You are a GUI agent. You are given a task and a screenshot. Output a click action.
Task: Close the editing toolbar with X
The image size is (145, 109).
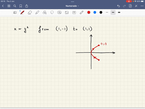(x=136, y=6)
